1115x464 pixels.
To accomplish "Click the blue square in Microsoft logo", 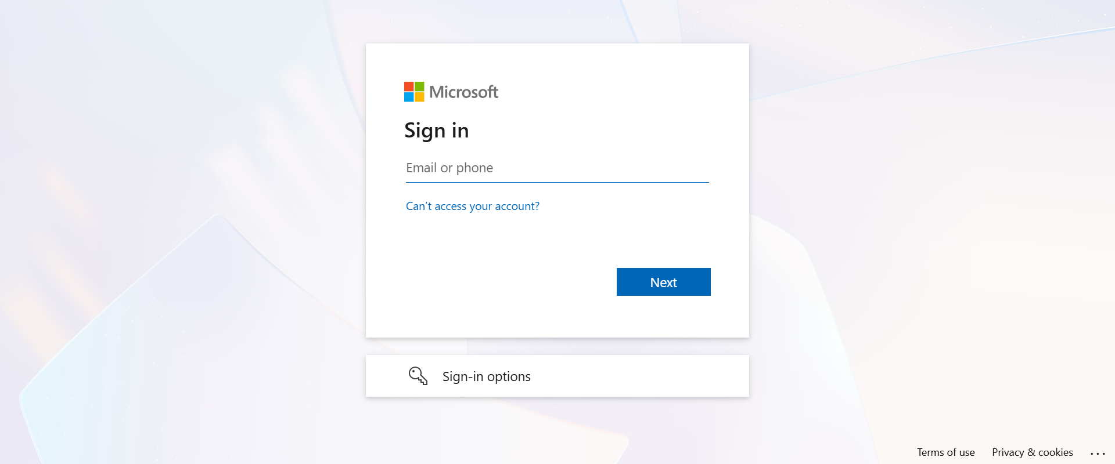I will 409,97.
